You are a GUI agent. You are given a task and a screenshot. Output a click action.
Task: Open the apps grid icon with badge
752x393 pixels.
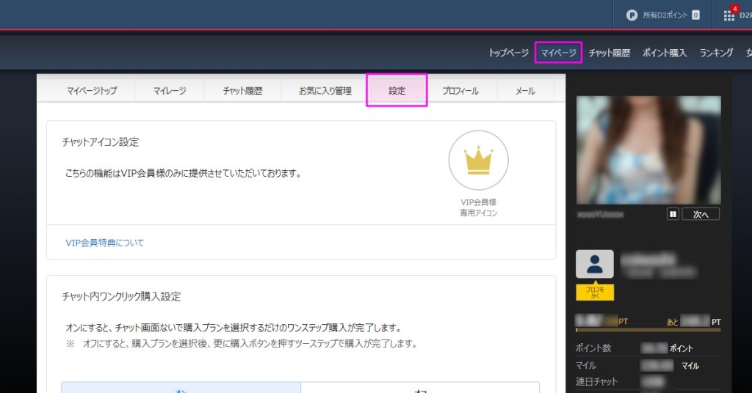coord(729,15)
